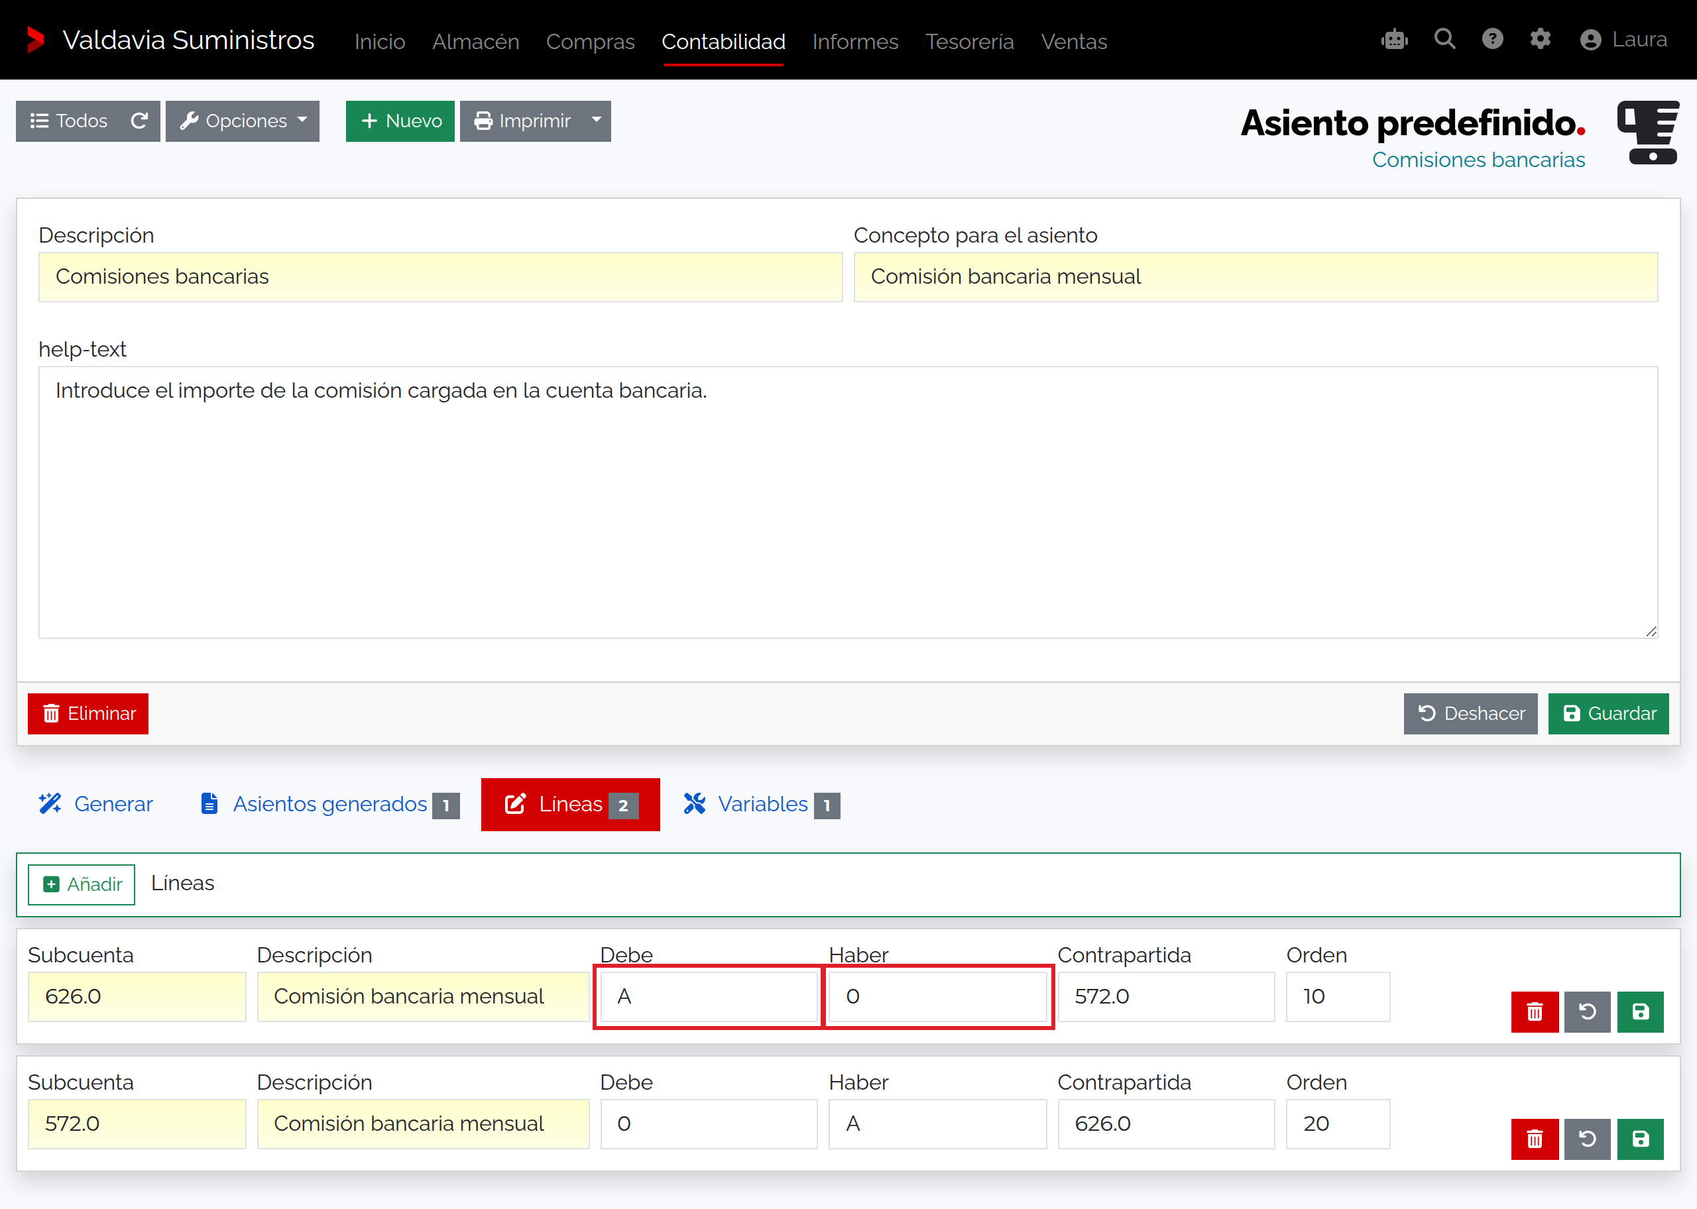This screenshot has height=1209, width=1697.
Task: Click the Deshacer button
Action: click(x=1471, y=714)
